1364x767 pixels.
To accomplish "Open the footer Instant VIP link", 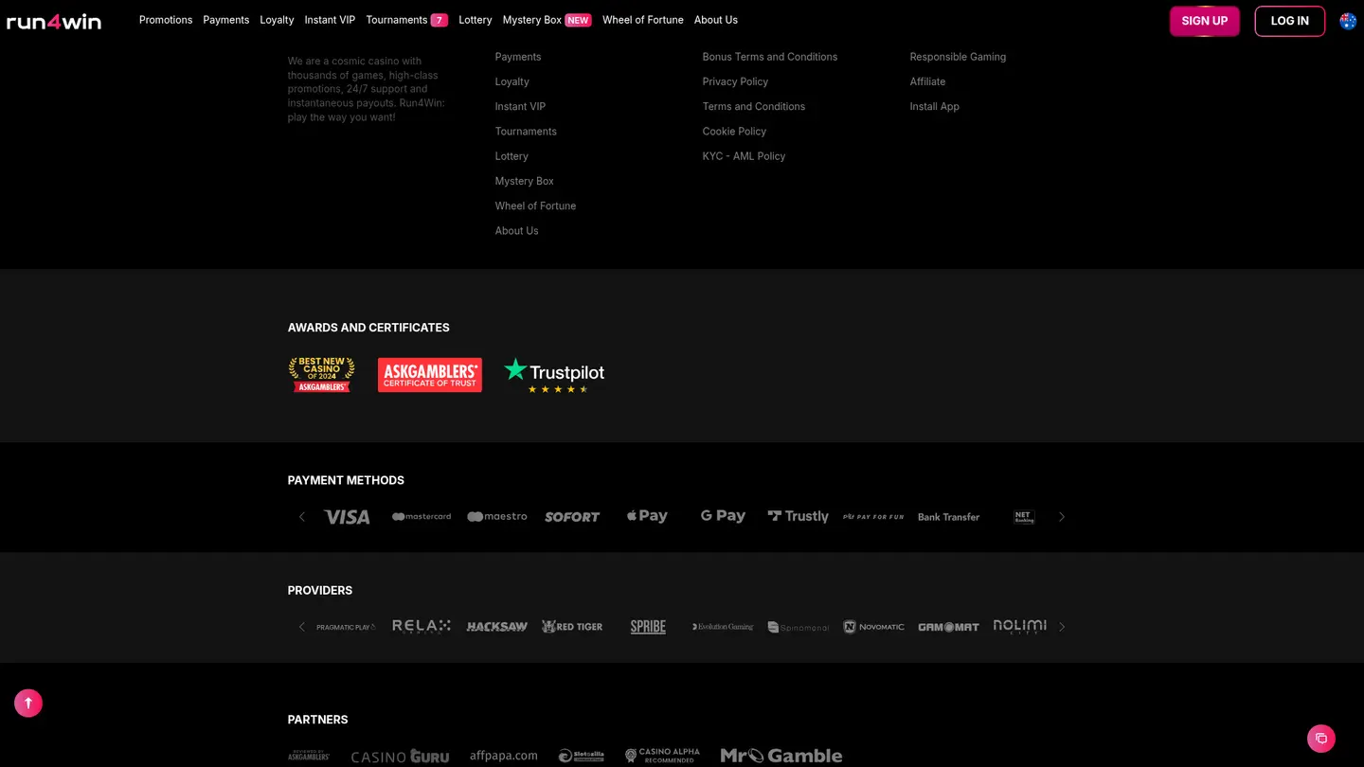I will tap(520, 107).
